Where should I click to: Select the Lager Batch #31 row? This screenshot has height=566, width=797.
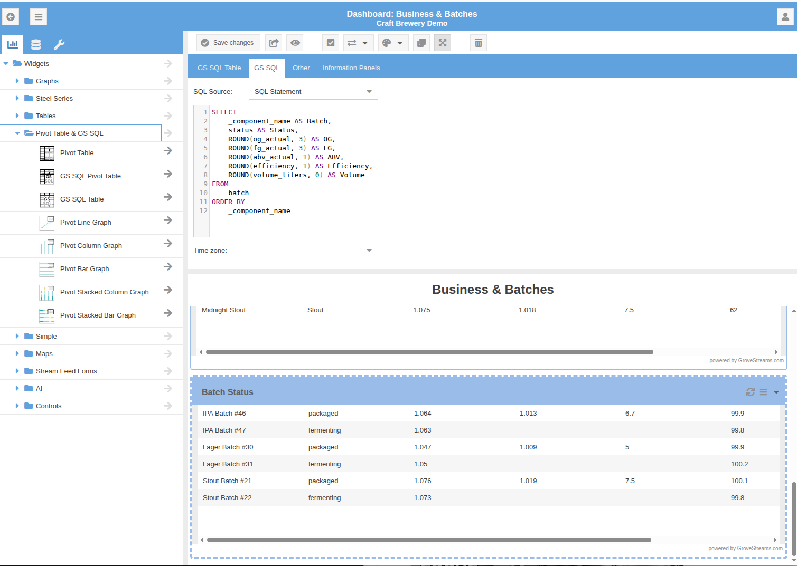(489, 464)
